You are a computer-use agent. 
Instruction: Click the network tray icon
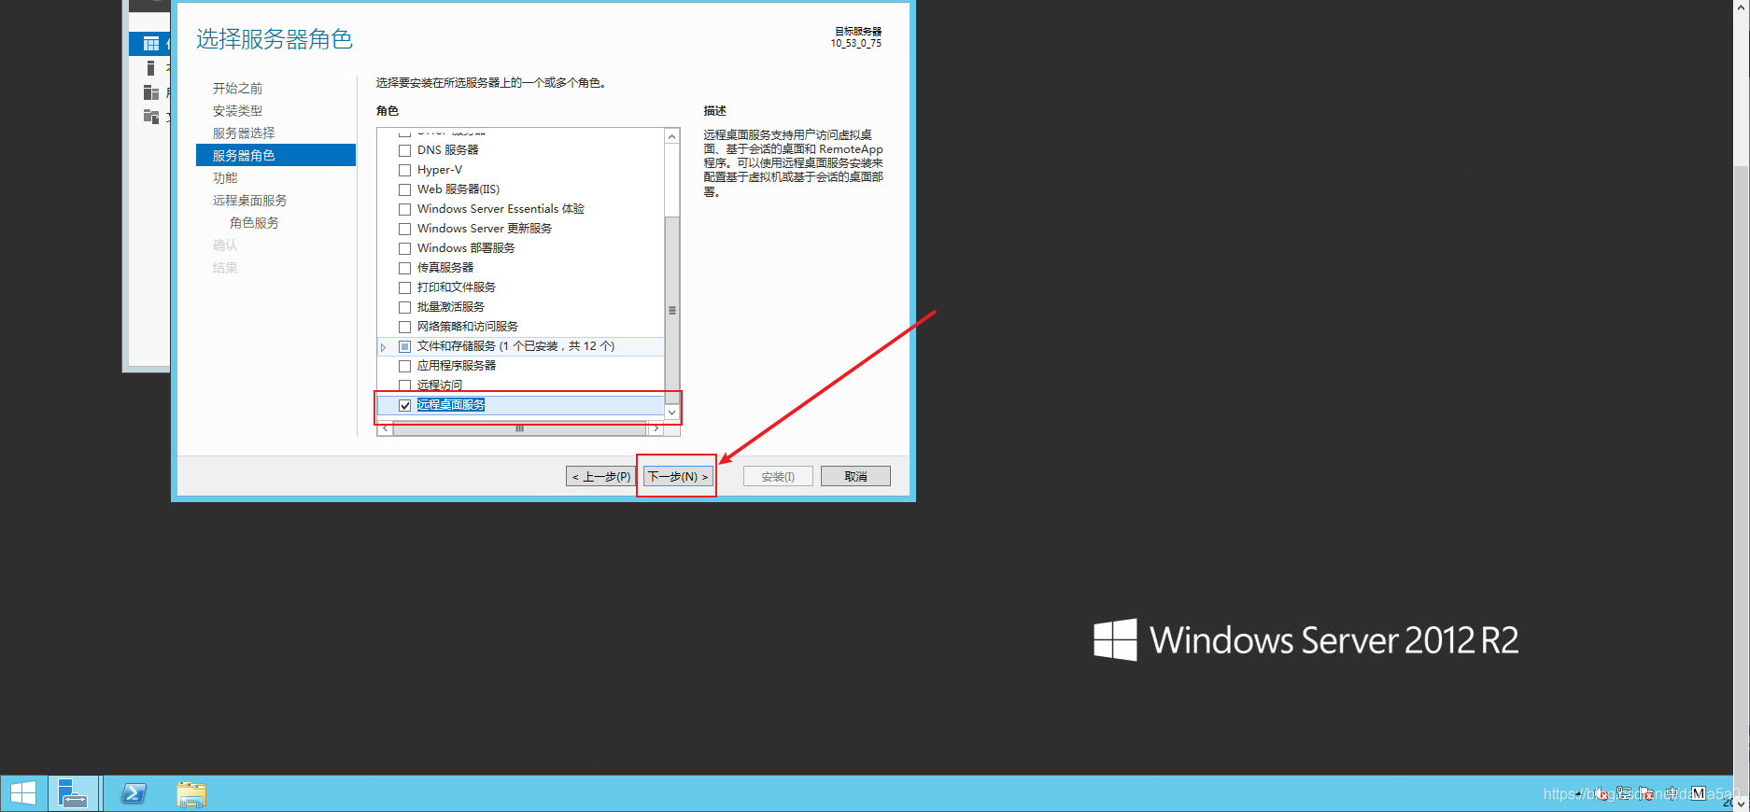click(x=1624, y=793)
